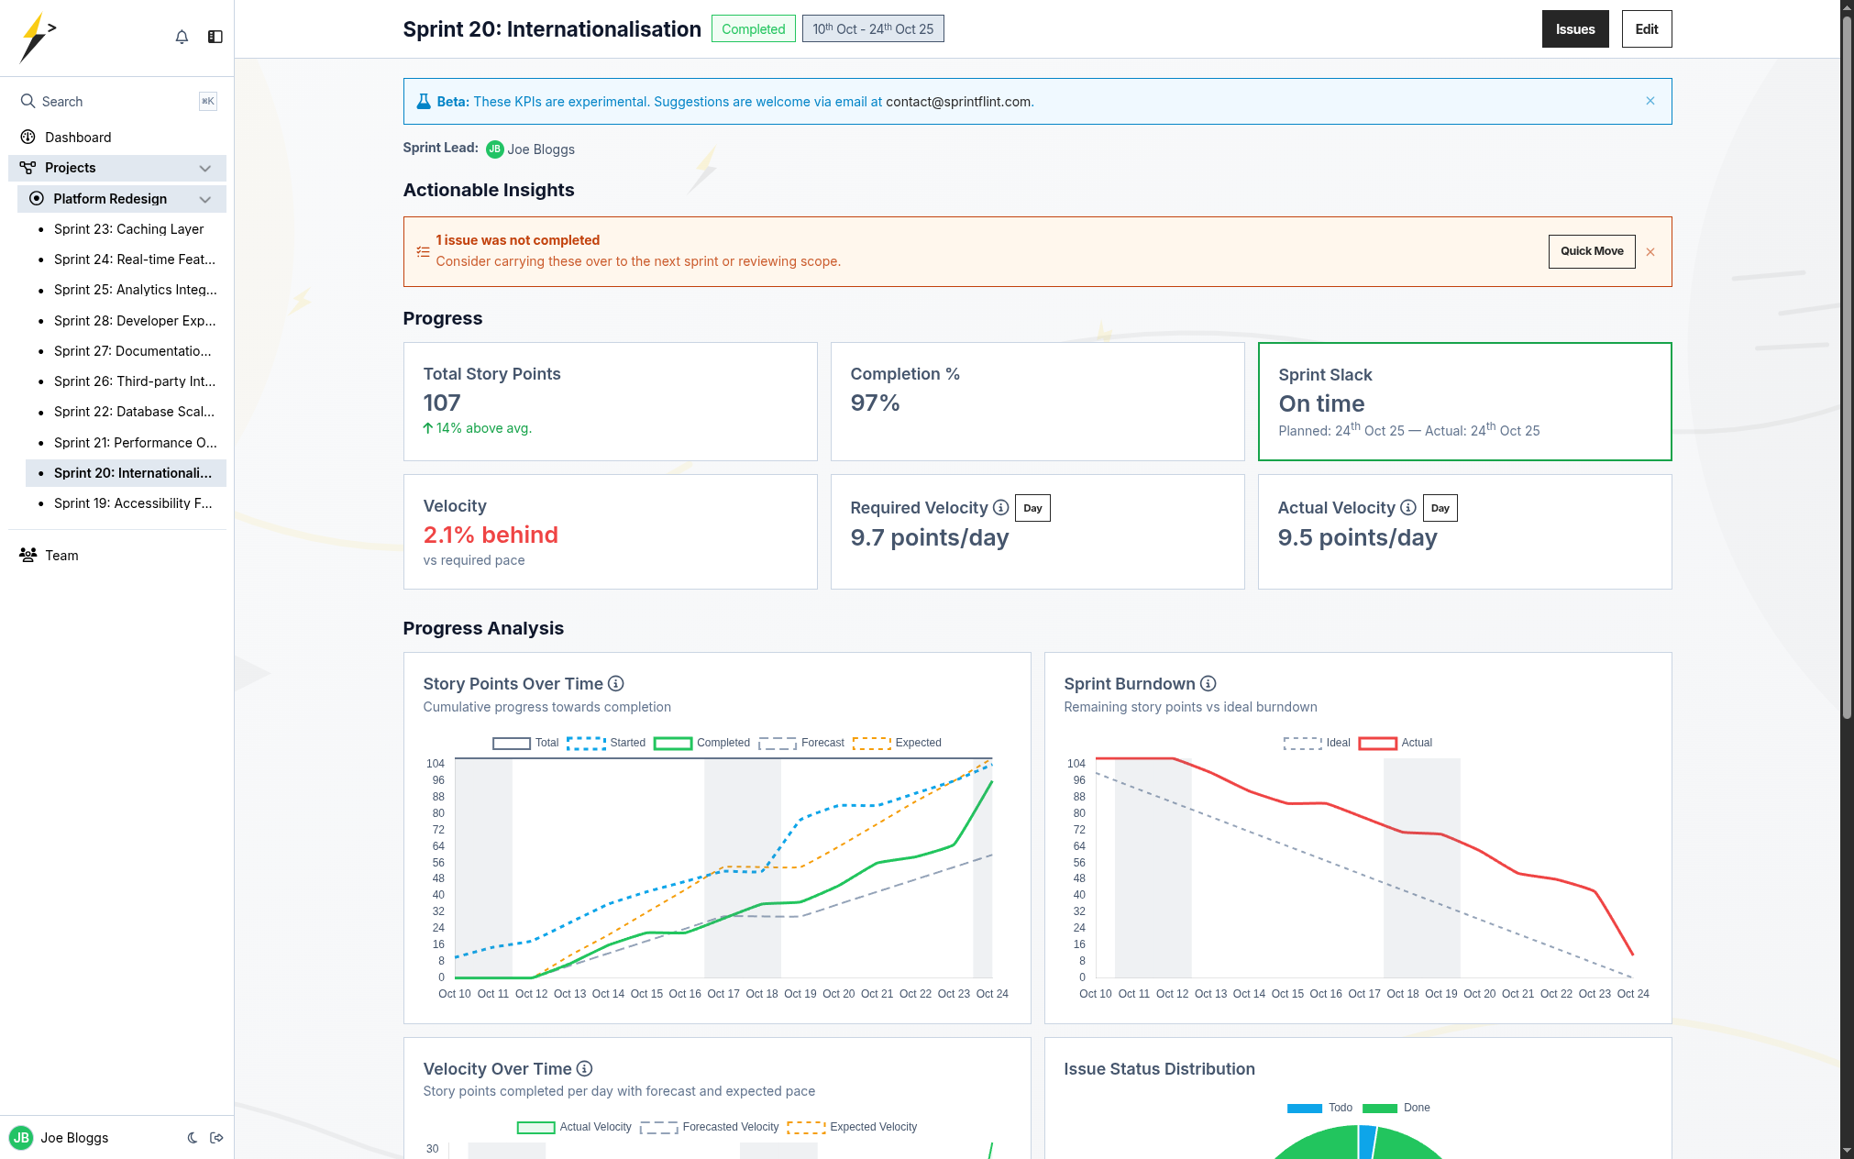Email contact@sprintflint.com via the link

(957, 102)
